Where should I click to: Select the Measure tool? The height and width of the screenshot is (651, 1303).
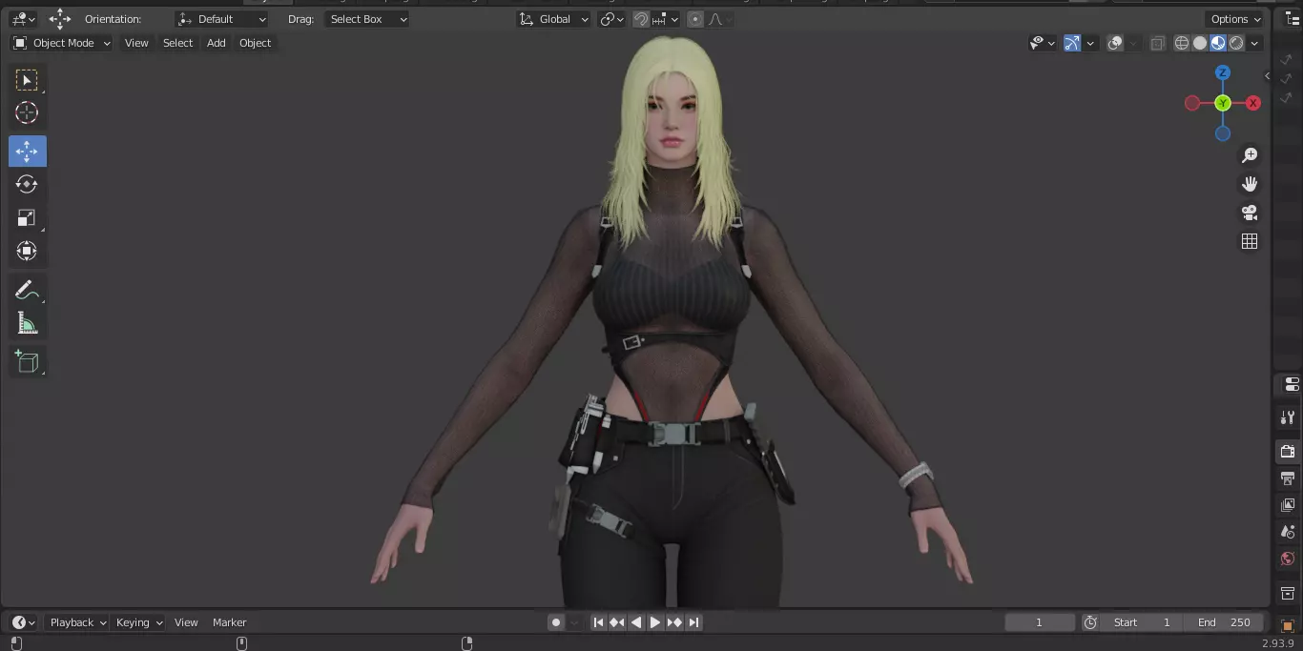pos(27,324)
